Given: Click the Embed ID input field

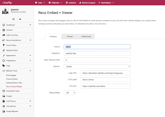Looking at the screenshot, I should (x=97, y=53).
